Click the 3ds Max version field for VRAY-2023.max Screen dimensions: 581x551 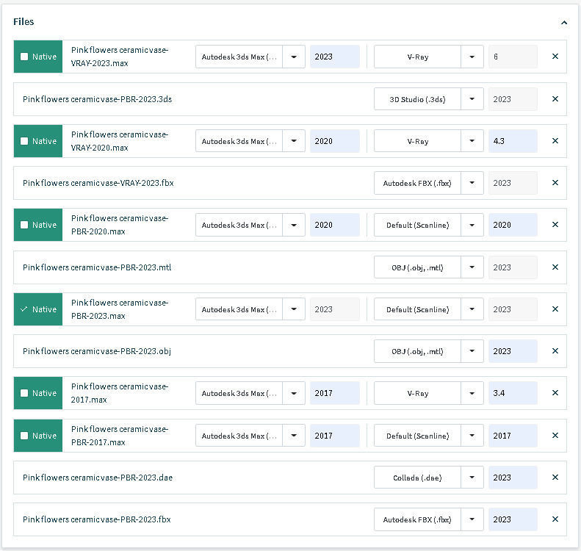coord(334,57)
